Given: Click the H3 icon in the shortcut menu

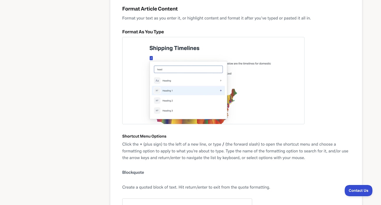Looking at the screenshot, I should click(x=157, y=111).
